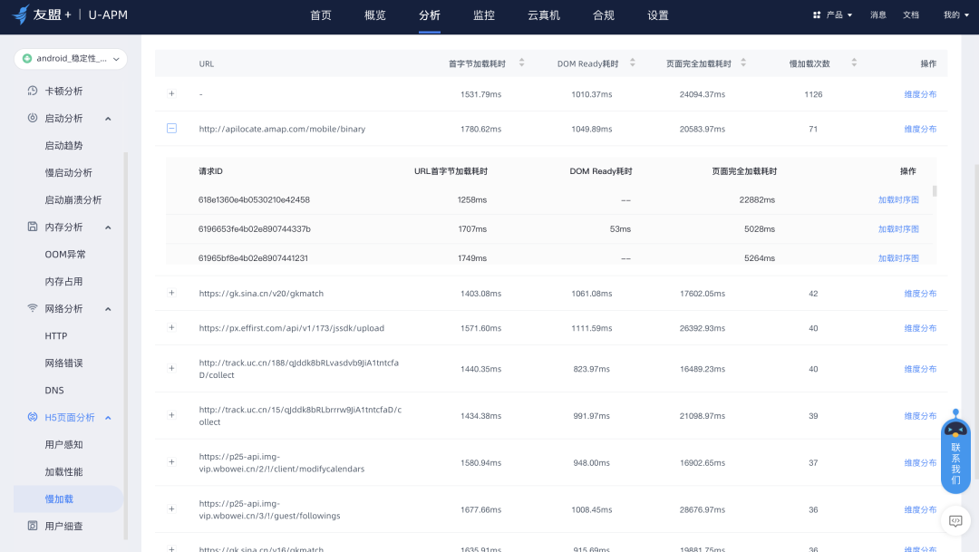Open HTTP in sidebar
Screen dimensions: 979x552
pos(55,336)
